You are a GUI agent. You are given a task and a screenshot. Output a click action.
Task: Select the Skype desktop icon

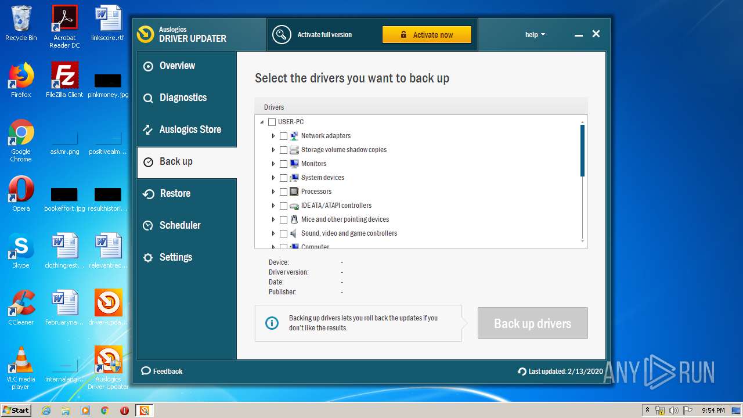(21, 251)
